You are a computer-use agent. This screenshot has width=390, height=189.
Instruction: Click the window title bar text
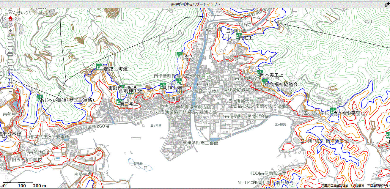click(x=195, y=4)
